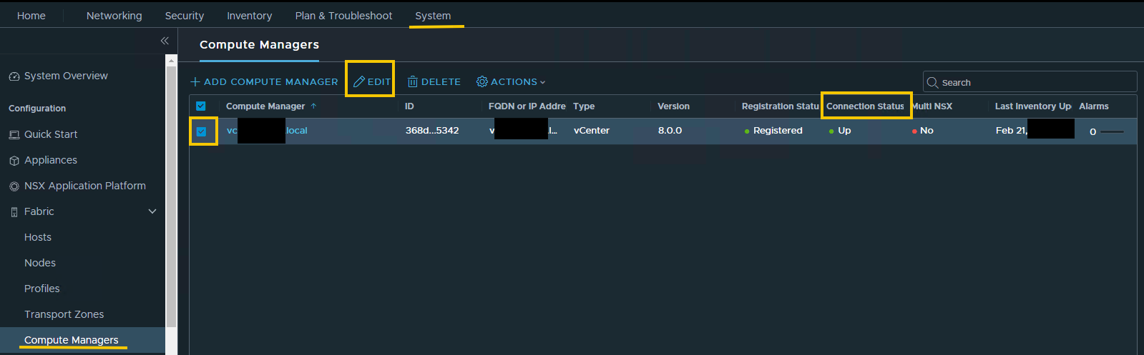This screenshot has width=1144, height=355.
Task: Click the Compute Manager column header
Action: pos(265,106)
